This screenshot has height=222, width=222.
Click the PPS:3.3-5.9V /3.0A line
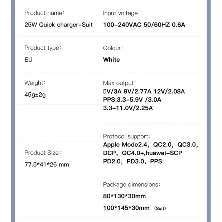click(x=132, y=100)
